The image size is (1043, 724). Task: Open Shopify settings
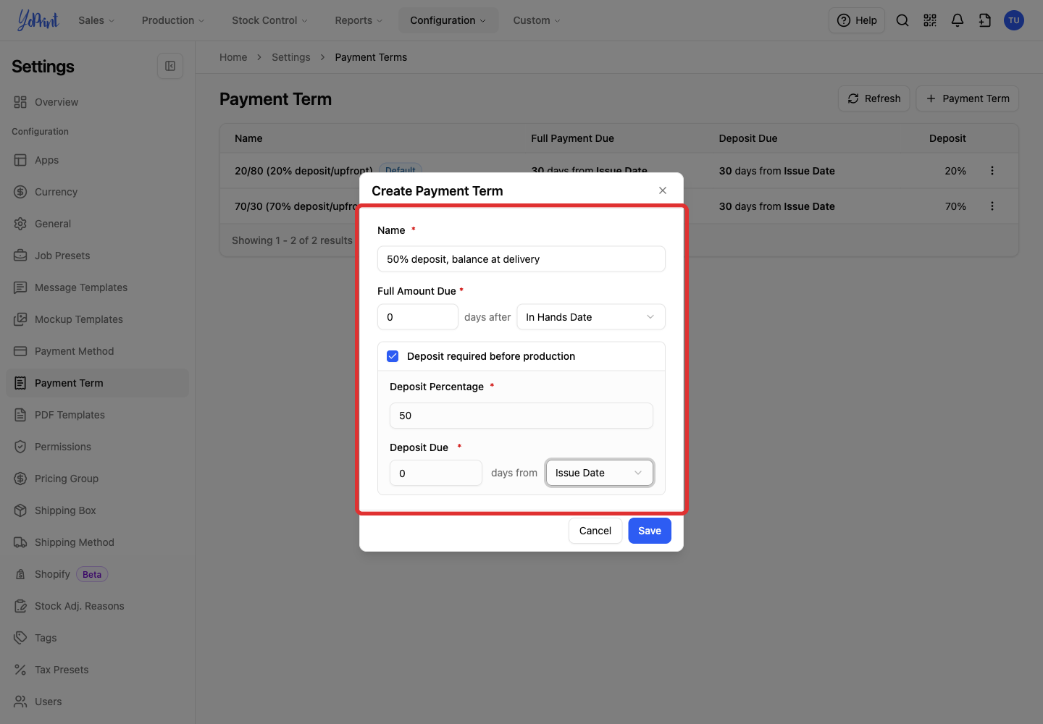click(97, 574)
